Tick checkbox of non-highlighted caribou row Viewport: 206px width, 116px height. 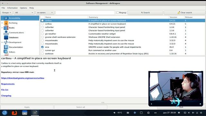click(42, 24)
